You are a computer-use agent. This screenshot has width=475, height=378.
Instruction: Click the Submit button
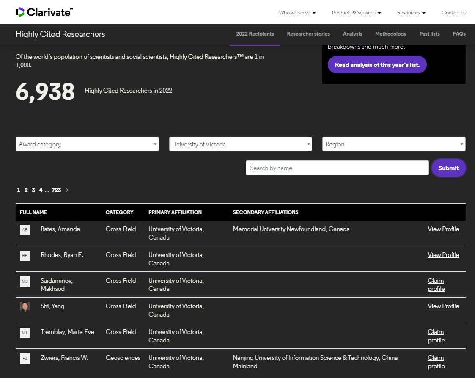449,168
